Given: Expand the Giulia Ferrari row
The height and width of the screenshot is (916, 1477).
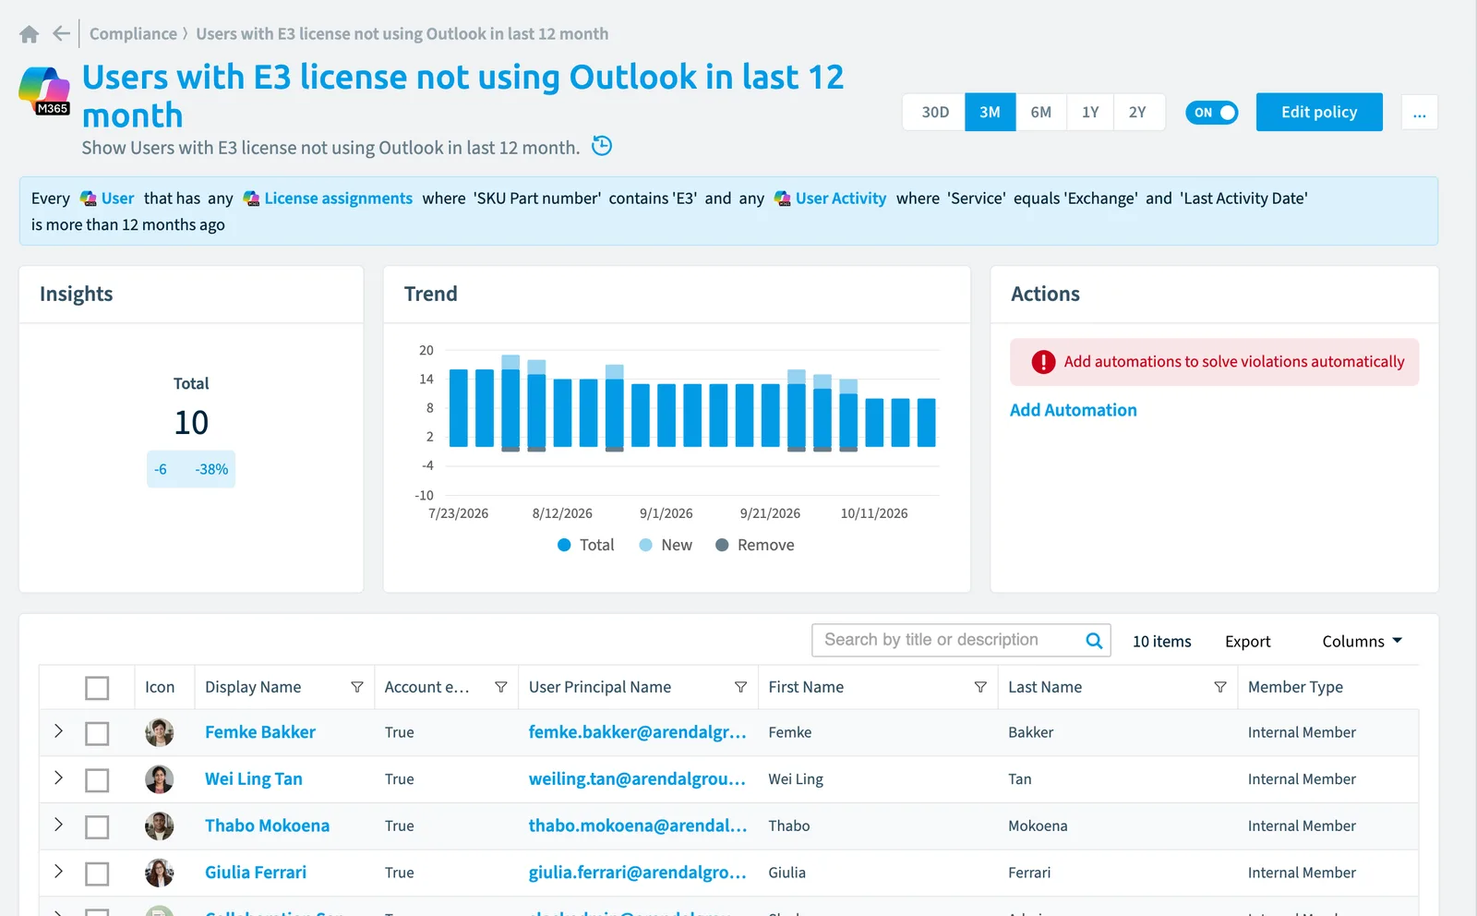Looking at the screenshot, I should [x=58, y=871].
